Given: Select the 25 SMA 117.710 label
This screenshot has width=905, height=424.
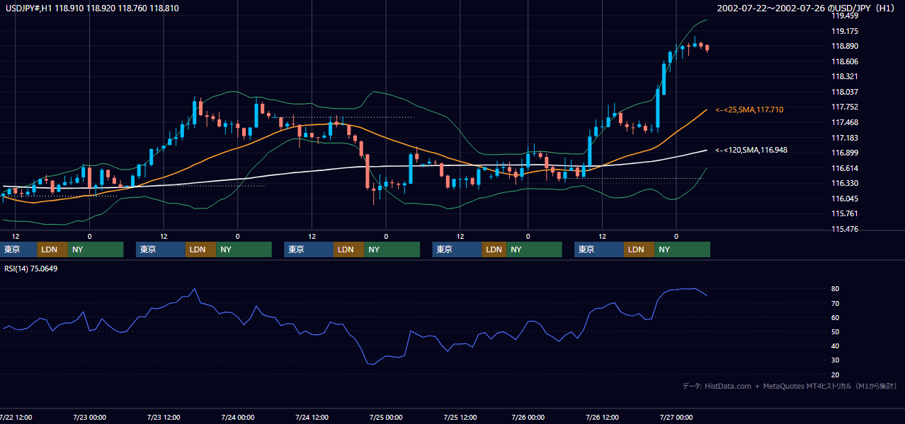Looking at the screenshot, I should [x=749, y=110].
